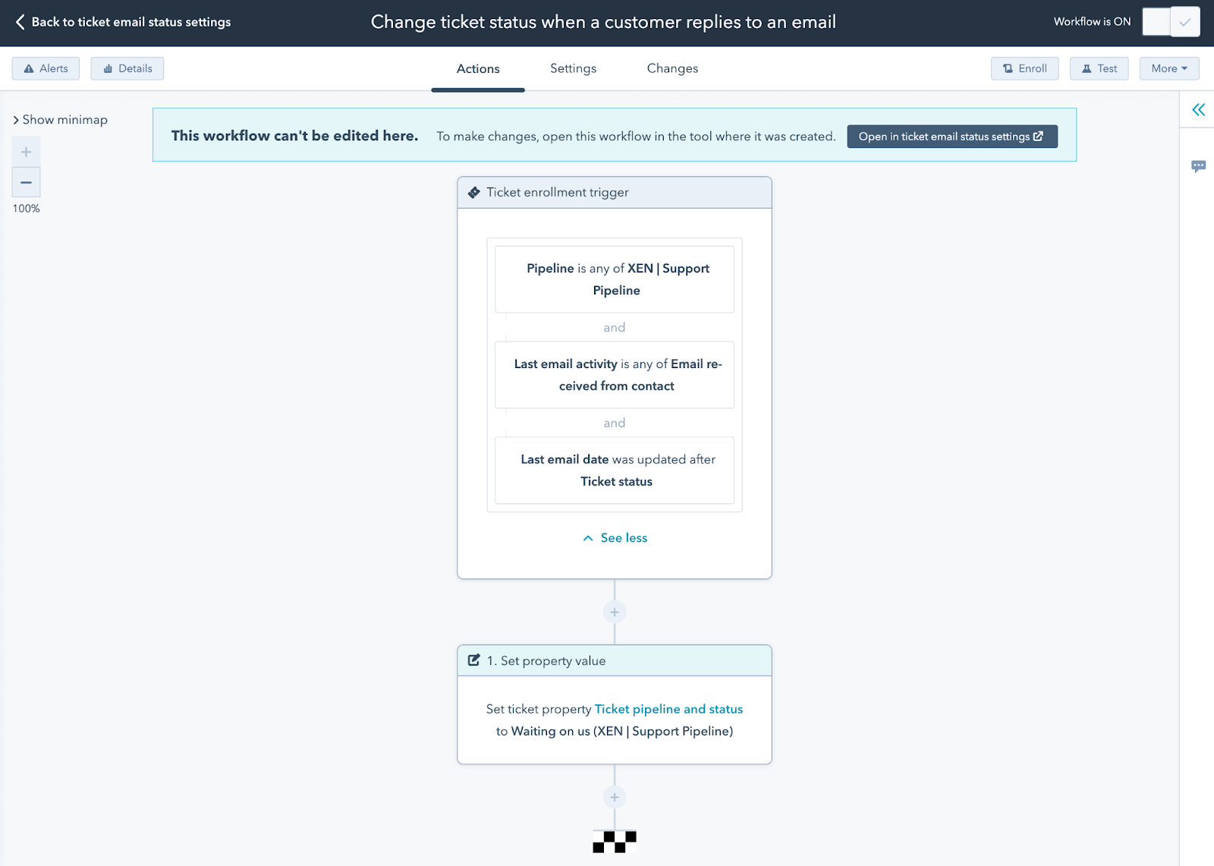The image size is (1214, 866).
Task: Select the Actions tab
Action: [x=478, y=68]
